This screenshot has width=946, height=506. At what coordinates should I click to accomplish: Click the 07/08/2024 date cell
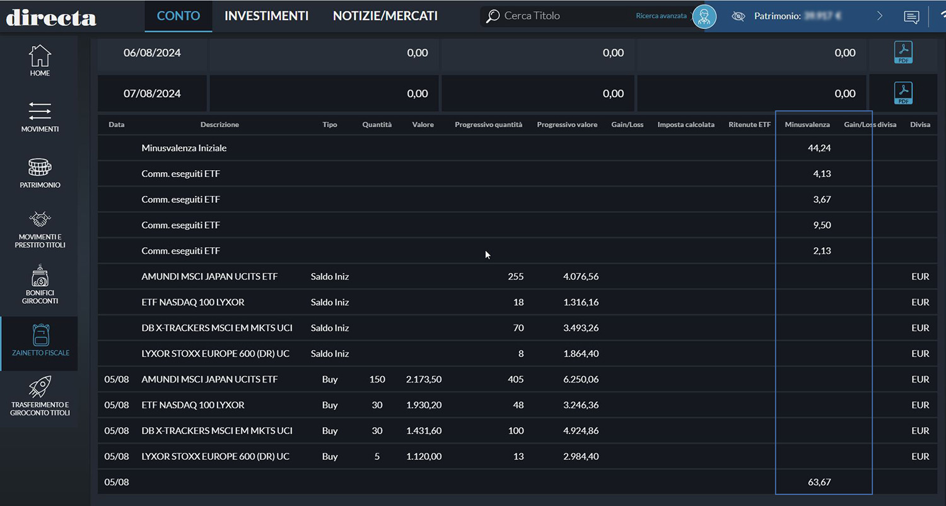click(x=152, y=93)
